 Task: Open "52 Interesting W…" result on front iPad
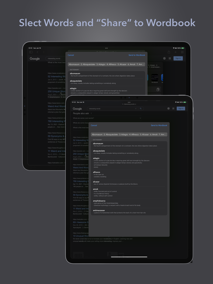click(81, 140)
